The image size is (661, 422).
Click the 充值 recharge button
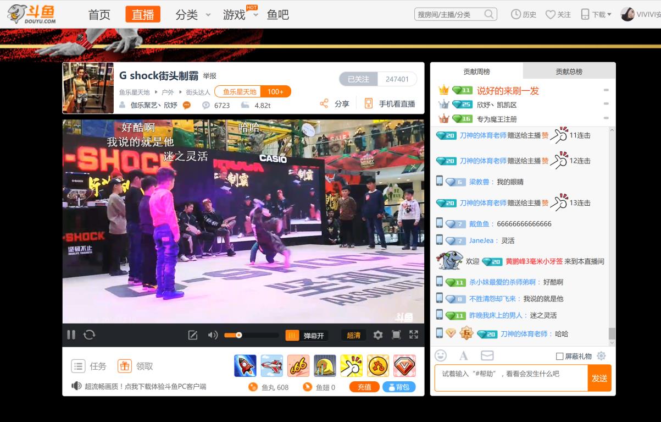[x=364, y=387]
